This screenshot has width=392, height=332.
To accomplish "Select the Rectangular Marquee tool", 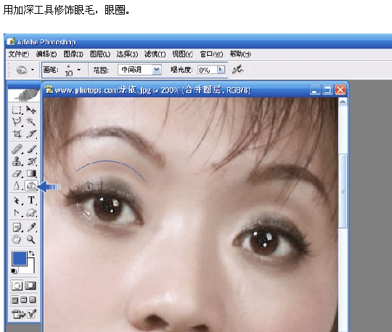I will 17,110.
